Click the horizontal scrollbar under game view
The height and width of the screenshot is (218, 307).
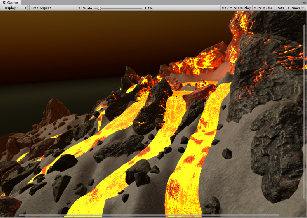point(148,215)
